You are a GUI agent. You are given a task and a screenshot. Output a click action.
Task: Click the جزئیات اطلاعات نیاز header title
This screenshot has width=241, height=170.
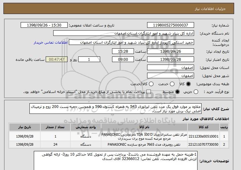coord(210,9)
